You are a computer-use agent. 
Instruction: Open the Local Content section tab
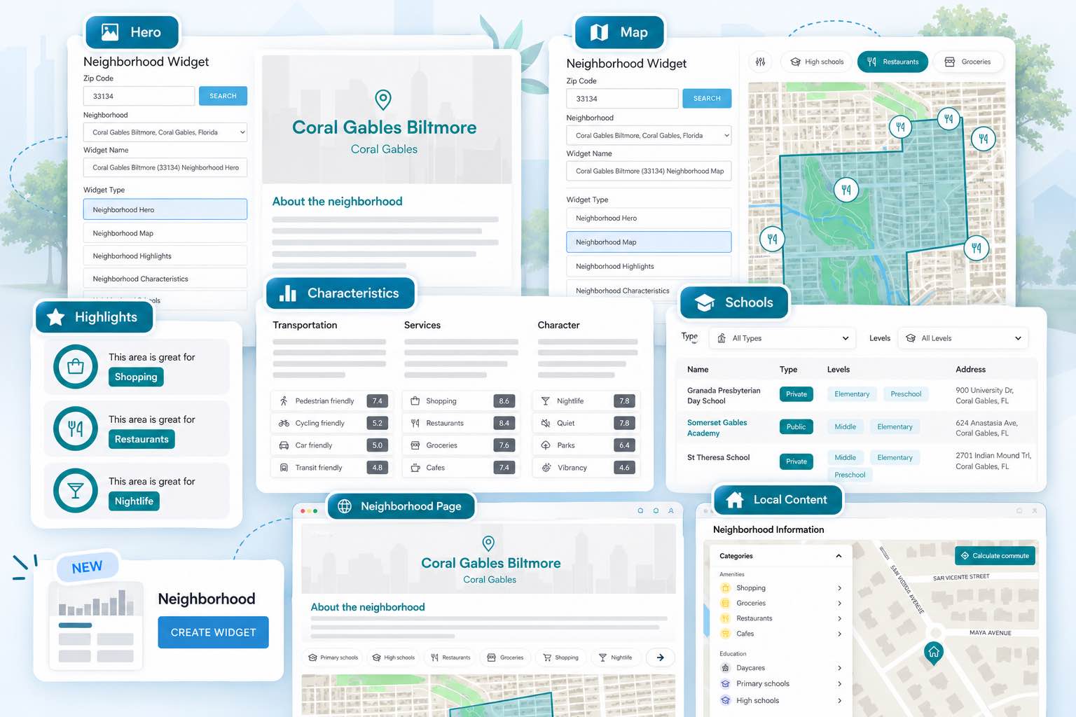click(x=778, y=500)
